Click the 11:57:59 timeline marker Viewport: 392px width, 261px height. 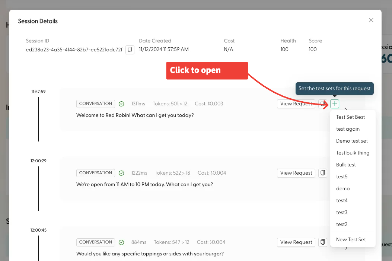pyautogui.click(x=38, y=91)
